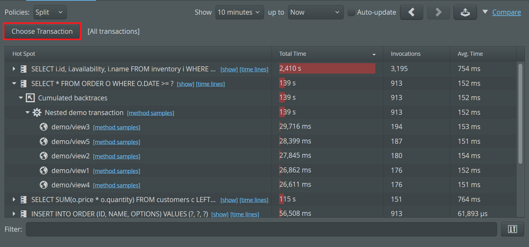Image resolution: width=529 pixels, height=247 pixels.
Task: Open the Compare link
Action: click(x=506, y=12)
